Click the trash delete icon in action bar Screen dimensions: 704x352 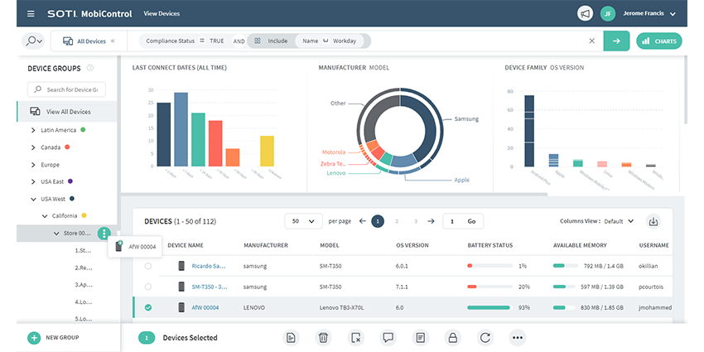[x=322, y=337]
